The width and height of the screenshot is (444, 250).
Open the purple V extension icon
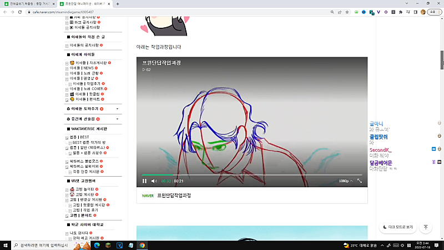(379, 12)
